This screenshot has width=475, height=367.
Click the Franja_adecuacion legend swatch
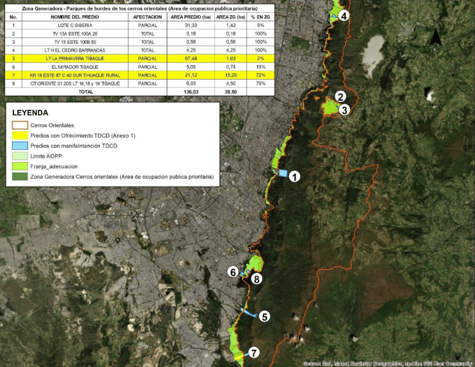[x=20, y=166]
